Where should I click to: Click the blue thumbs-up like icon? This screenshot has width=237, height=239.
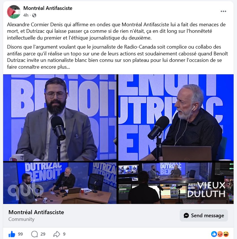pyautogui.click(x=12, y=234)
